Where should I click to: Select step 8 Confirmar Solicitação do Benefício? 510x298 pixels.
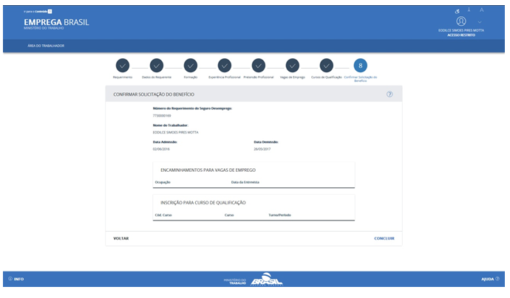(360, 66)
